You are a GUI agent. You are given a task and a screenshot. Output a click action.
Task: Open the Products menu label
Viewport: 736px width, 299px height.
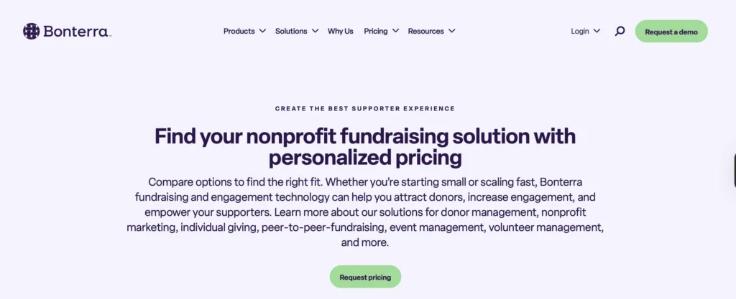tap(239, 31)
